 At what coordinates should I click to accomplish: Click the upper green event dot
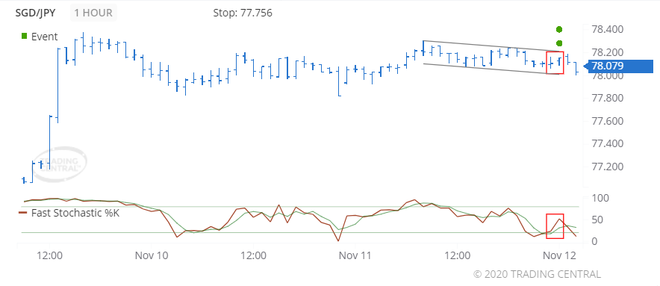click(x=559, y=29)
